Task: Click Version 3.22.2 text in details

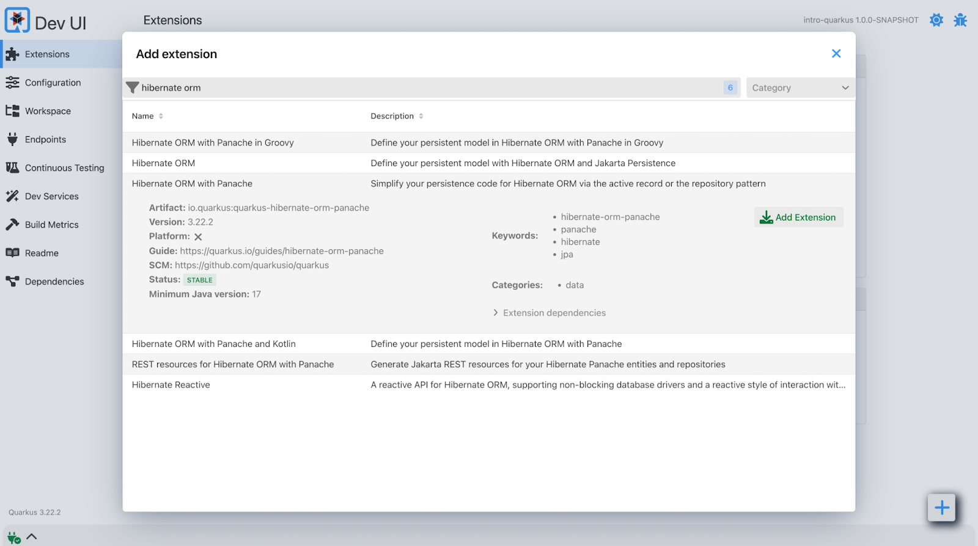Action: point(181,222)
